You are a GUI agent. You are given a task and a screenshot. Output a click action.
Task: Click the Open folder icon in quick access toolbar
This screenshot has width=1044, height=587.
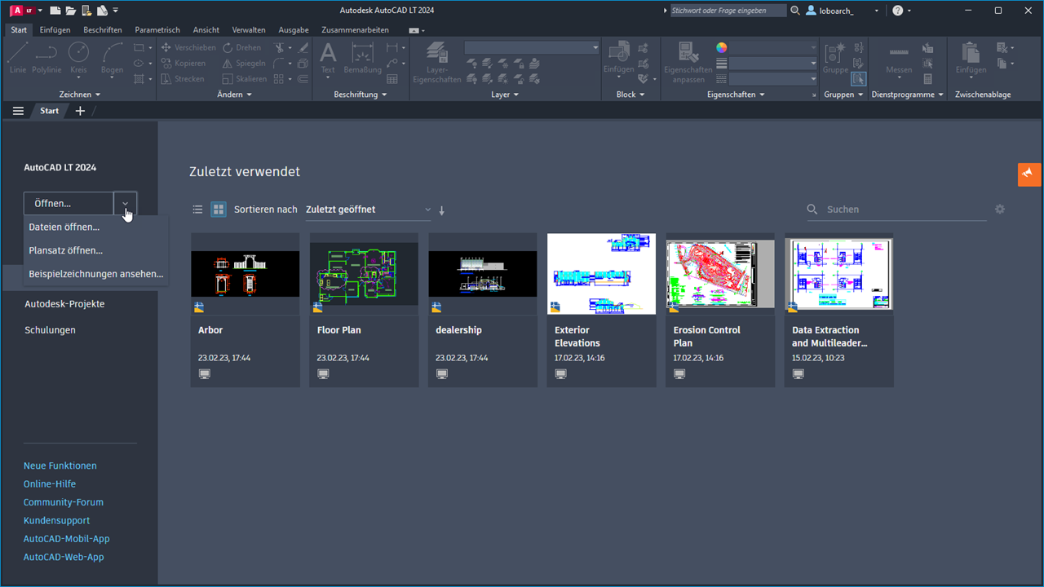(x=70, y=11)
